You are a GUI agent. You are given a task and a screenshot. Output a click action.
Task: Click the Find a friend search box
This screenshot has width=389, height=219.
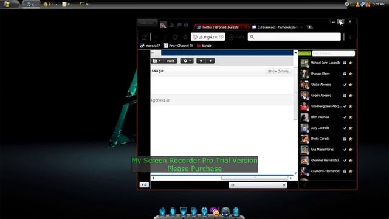[x=334, y=54]
